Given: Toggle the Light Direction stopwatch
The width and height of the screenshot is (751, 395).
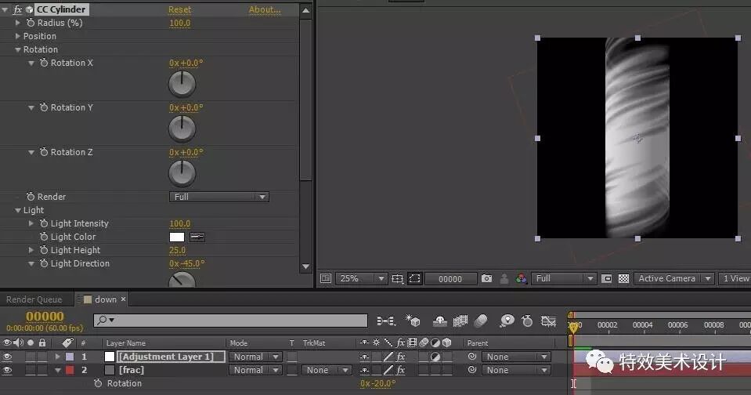Looking at the screenshot, I should pyautogui.click(x=44, y=263).
